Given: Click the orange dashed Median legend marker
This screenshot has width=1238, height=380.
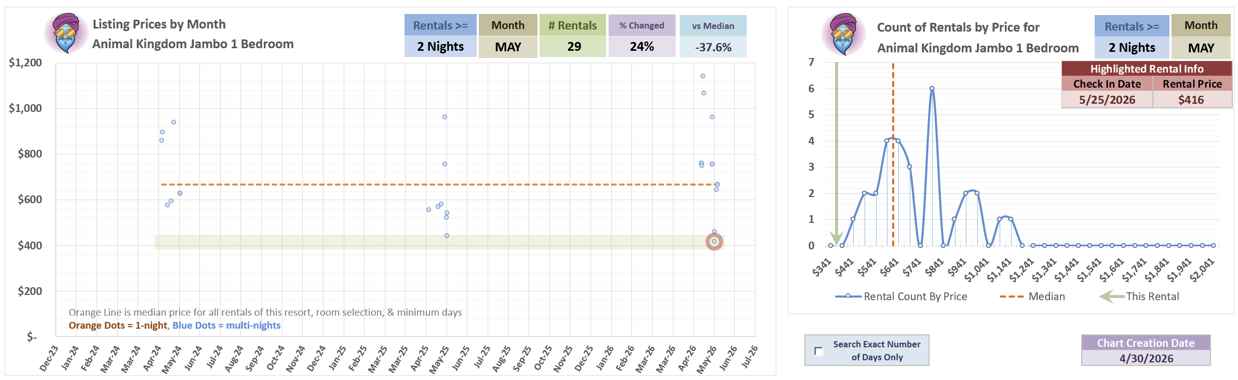Looking at the screenshot, I should 1012,297.
